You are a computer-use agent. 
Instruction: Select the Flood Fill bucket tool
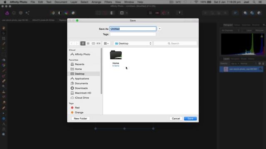click(x=4, y=60)
